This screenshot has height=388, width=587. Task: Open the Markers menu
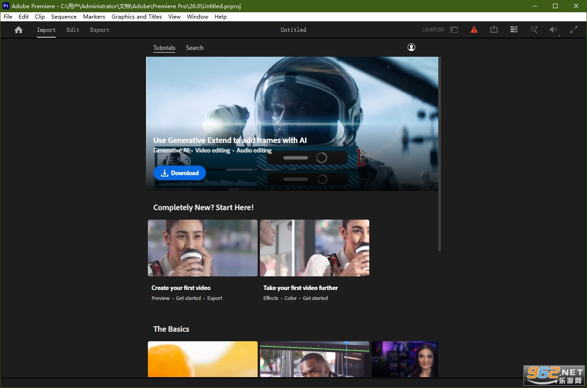click(x=94, y=16)
